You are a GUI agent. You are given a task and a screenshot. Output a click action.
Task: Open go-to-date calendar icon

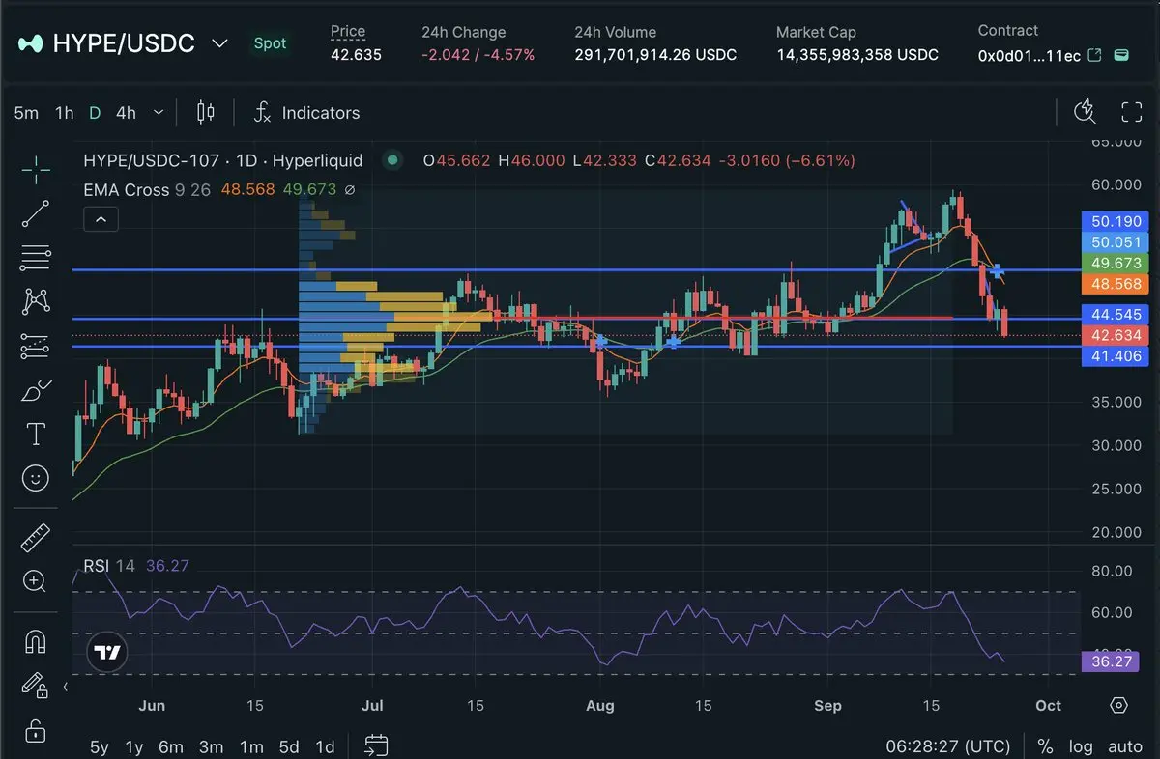click(x=376, y=745)
